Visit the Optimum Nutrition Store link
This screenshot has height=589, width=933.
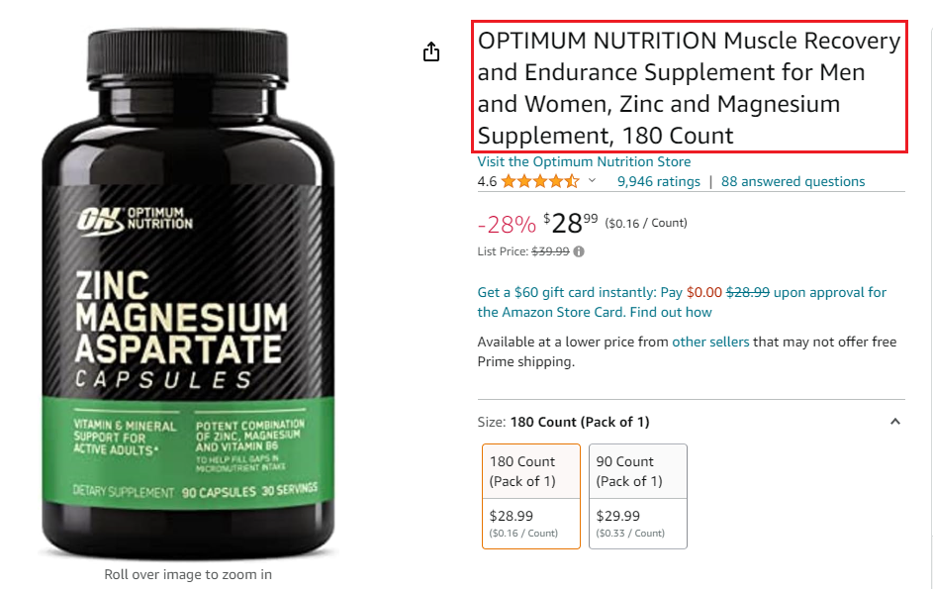(584, 162)
